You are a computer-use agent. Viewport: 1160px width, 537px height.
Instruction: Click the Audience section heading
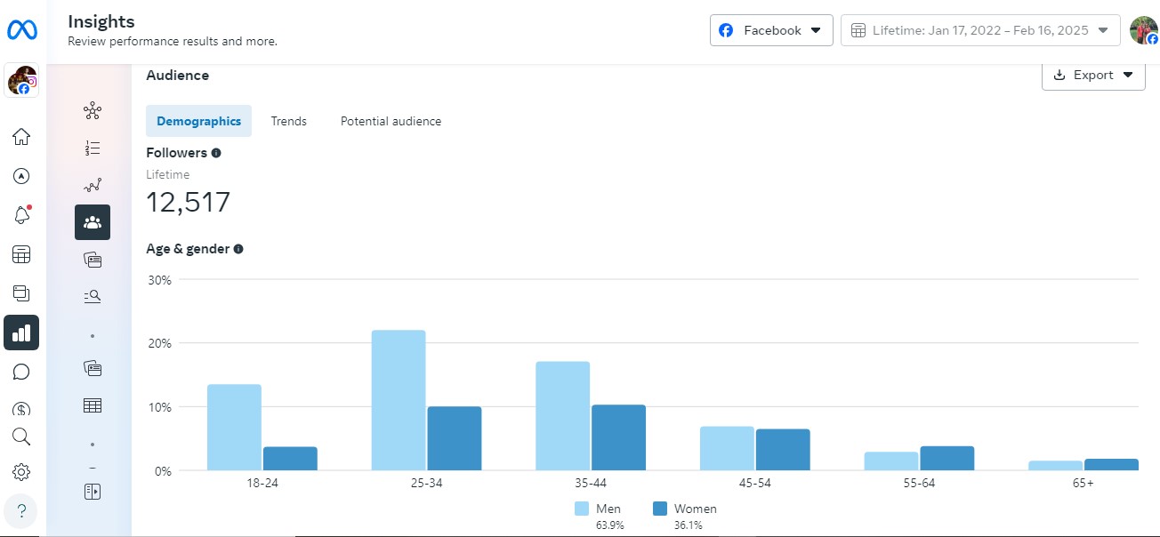178,76
